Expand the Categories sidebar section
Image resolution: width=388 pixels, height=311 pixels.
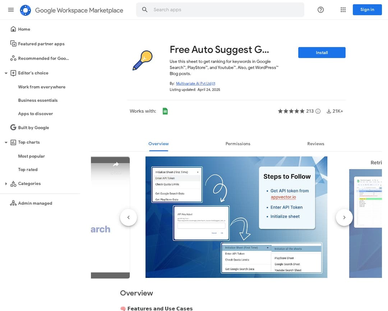6,184
